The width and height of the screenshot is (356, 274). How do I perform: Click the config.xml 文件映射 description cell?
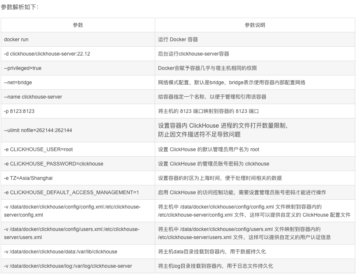[255, 211]
